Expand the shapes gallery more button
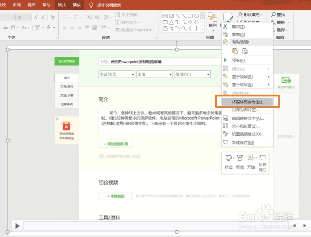Viewport: 311px width, 237px height. click(203, 29)
